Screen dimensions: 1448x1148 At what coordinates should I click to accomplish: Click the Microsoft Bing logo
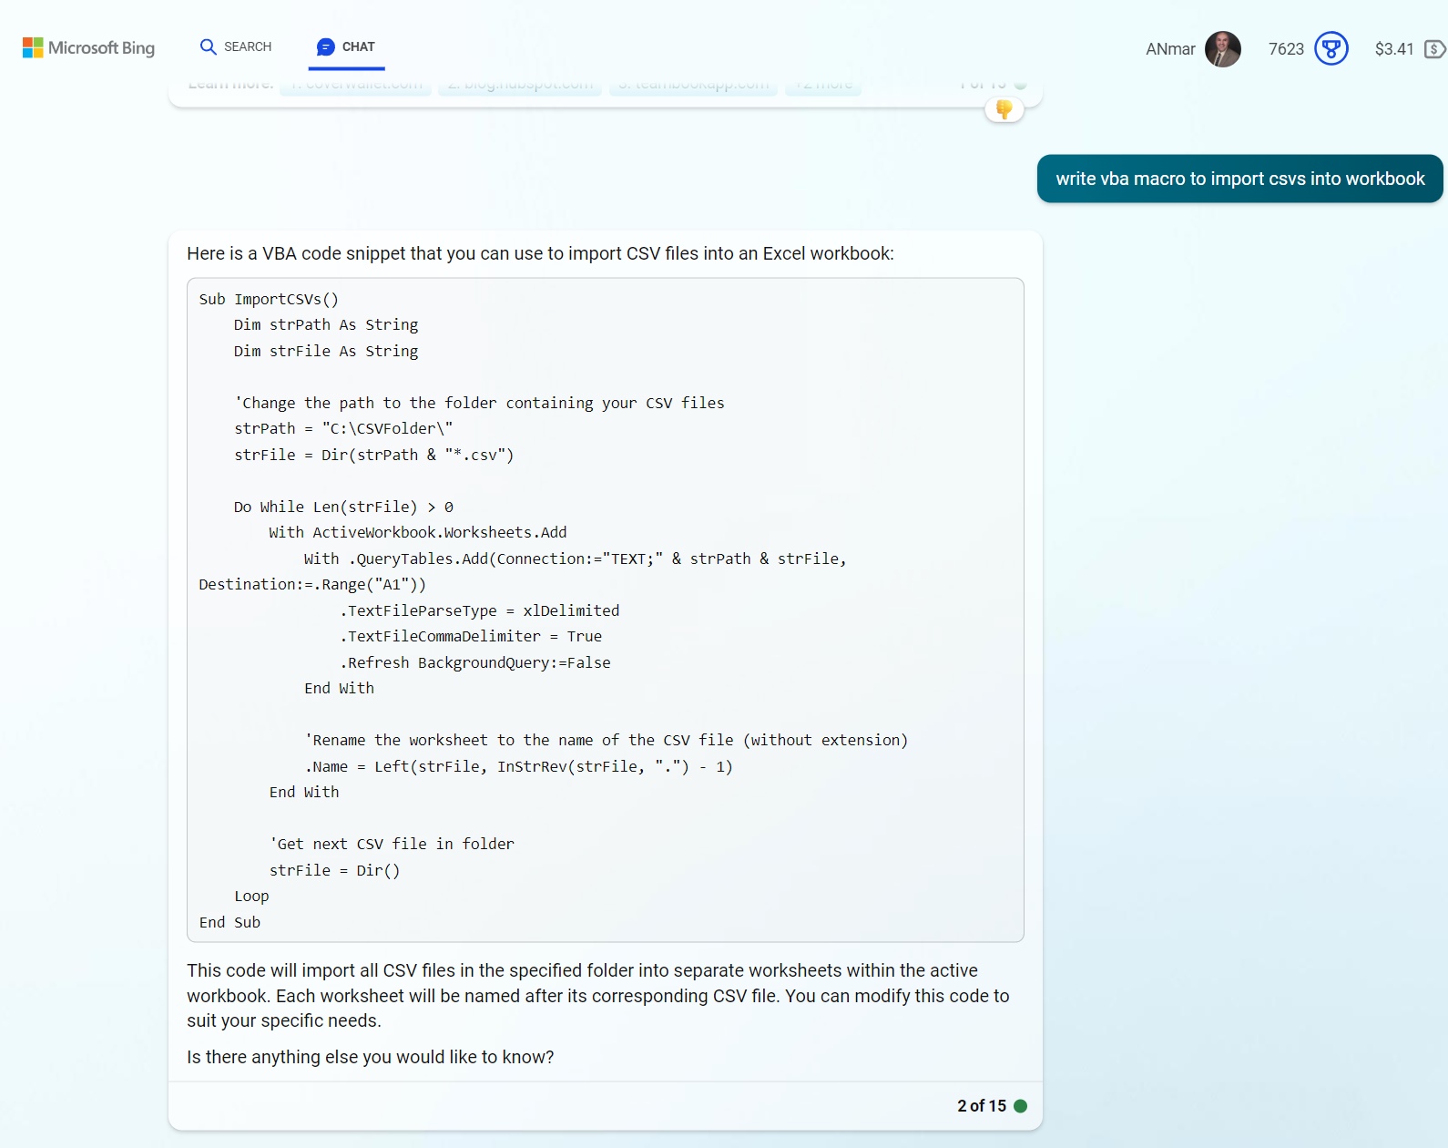88,47
